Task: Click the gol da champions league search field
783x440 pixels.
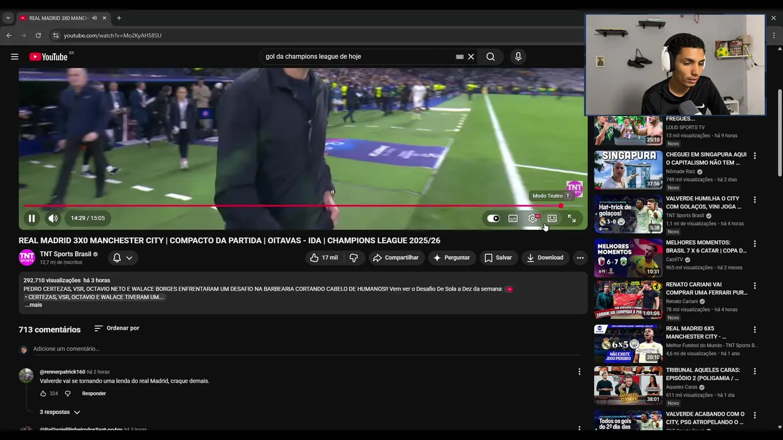Action: point(358,57)
